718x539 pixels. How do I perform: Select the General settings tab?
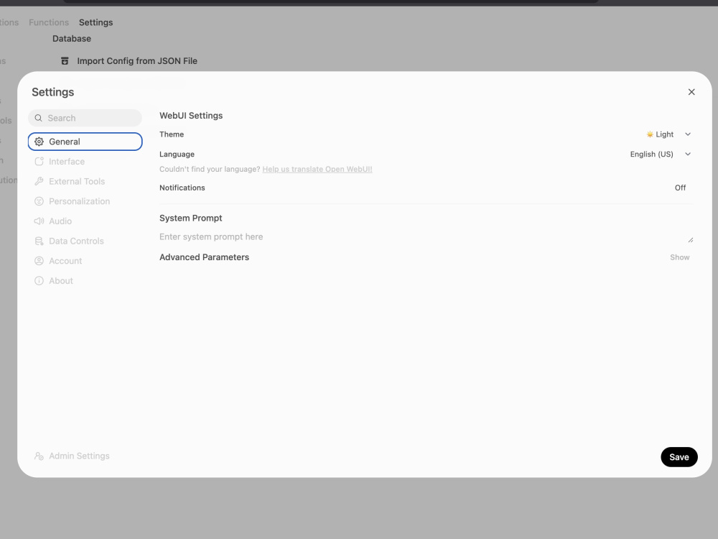coord(85,142)
